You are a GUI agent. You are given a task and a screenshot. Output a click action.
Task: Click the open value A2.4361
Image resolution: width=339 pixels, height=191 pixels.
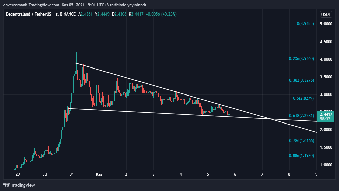[85, 14]
